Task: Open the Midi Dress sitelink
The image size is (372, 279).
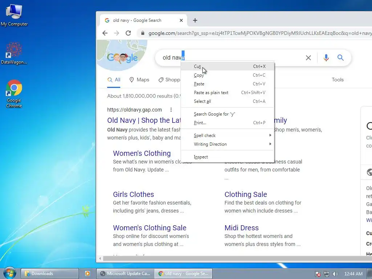Action: click(x=242, y=228)
